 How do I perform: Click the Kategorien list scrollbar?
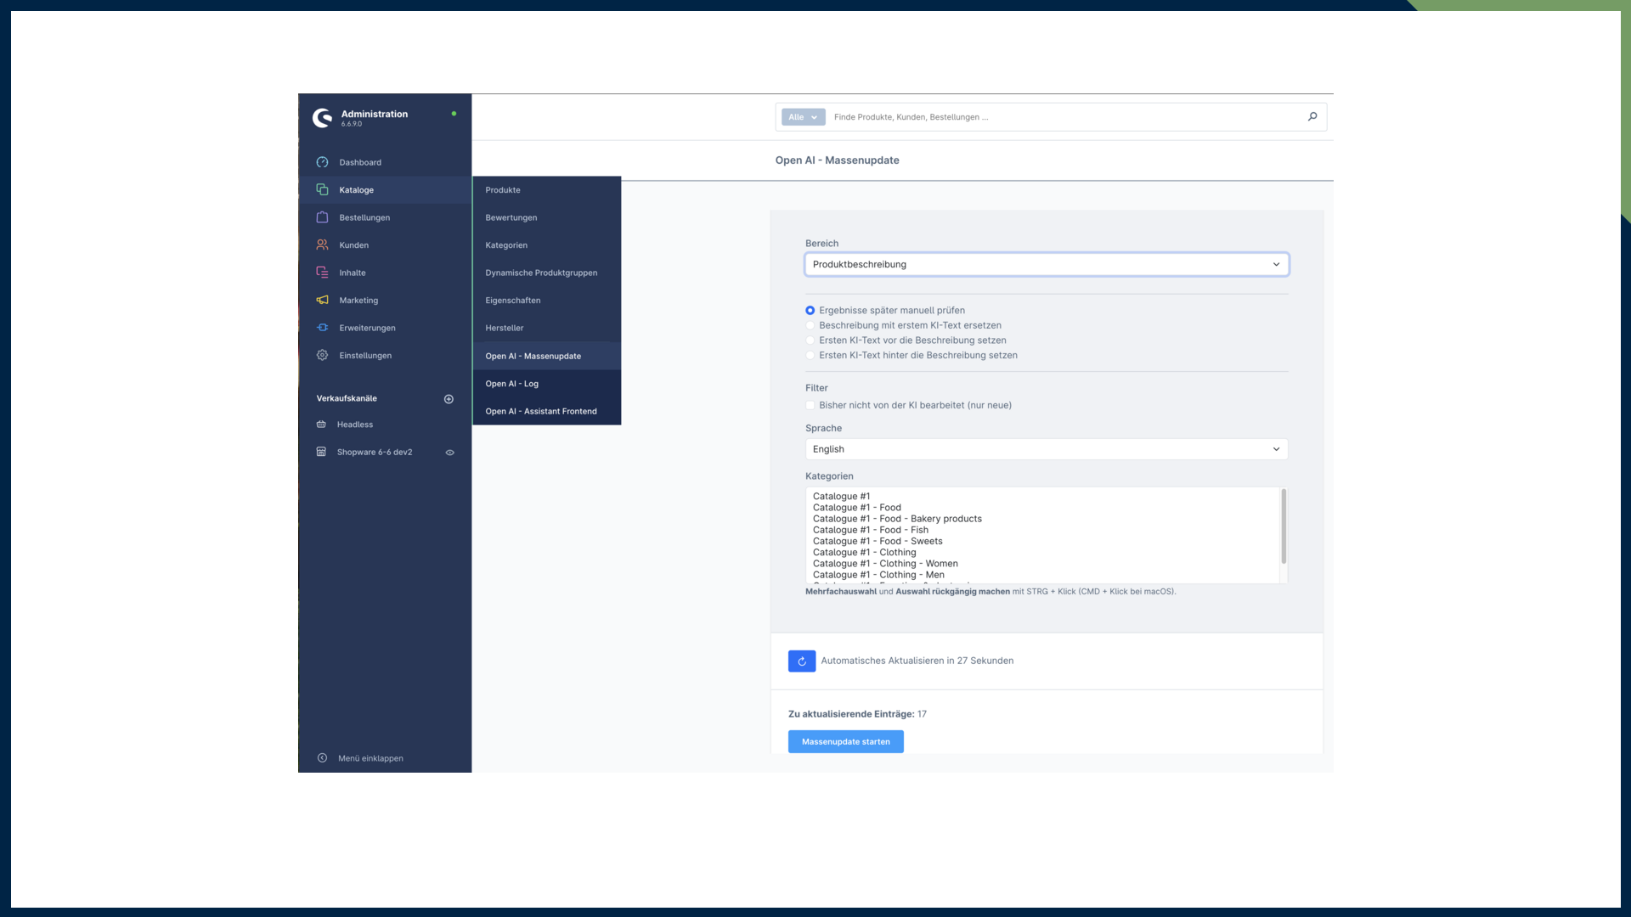(1283, 526)
